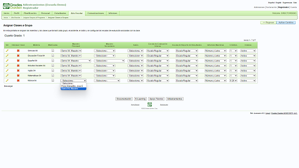Choose 'Perez Bobadilla, Jose E' in dropdown list

(73, 86)
